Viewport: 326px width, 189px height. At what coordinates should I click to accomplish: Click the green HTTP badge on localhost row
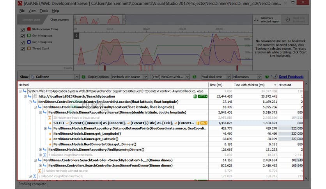point(203,96)
